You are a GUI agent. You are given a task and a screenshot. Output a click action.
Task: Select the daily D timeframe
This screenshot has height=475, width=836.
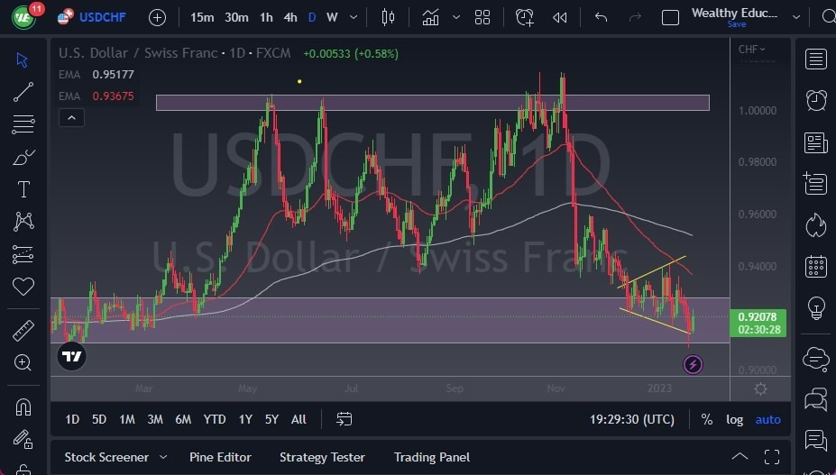(312, 18)
